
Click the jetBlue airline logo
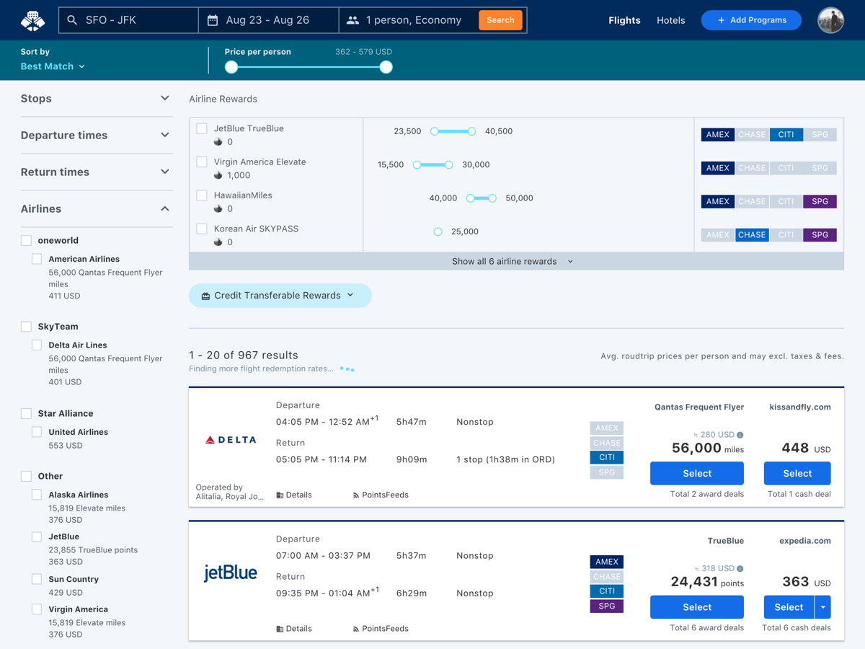click(x=231, y=573)
